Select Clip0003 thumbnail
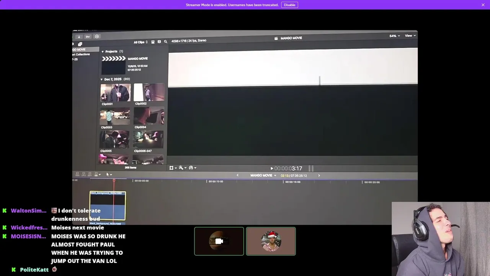 point(114,117)
